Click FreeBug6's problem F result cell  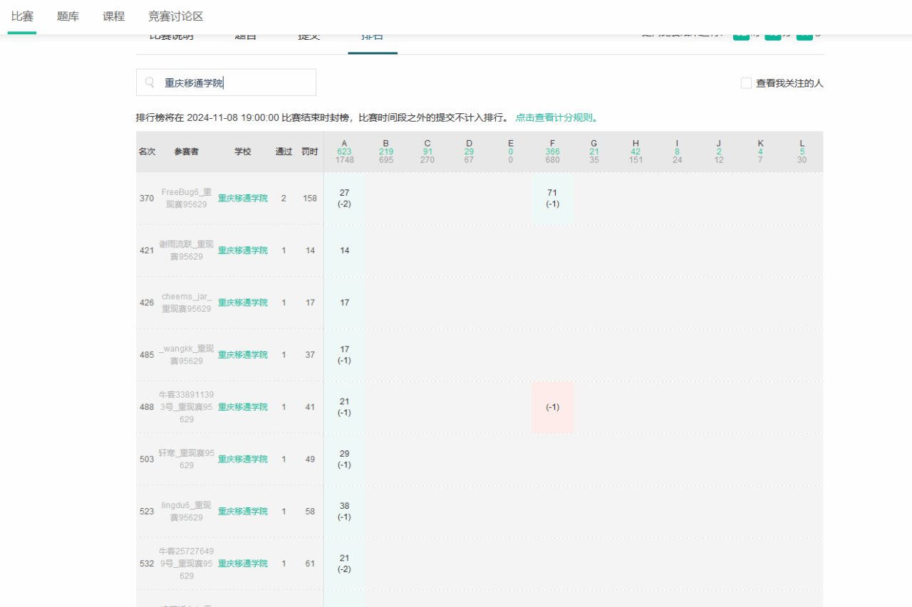pyautogui.click(x=552, y=198)
